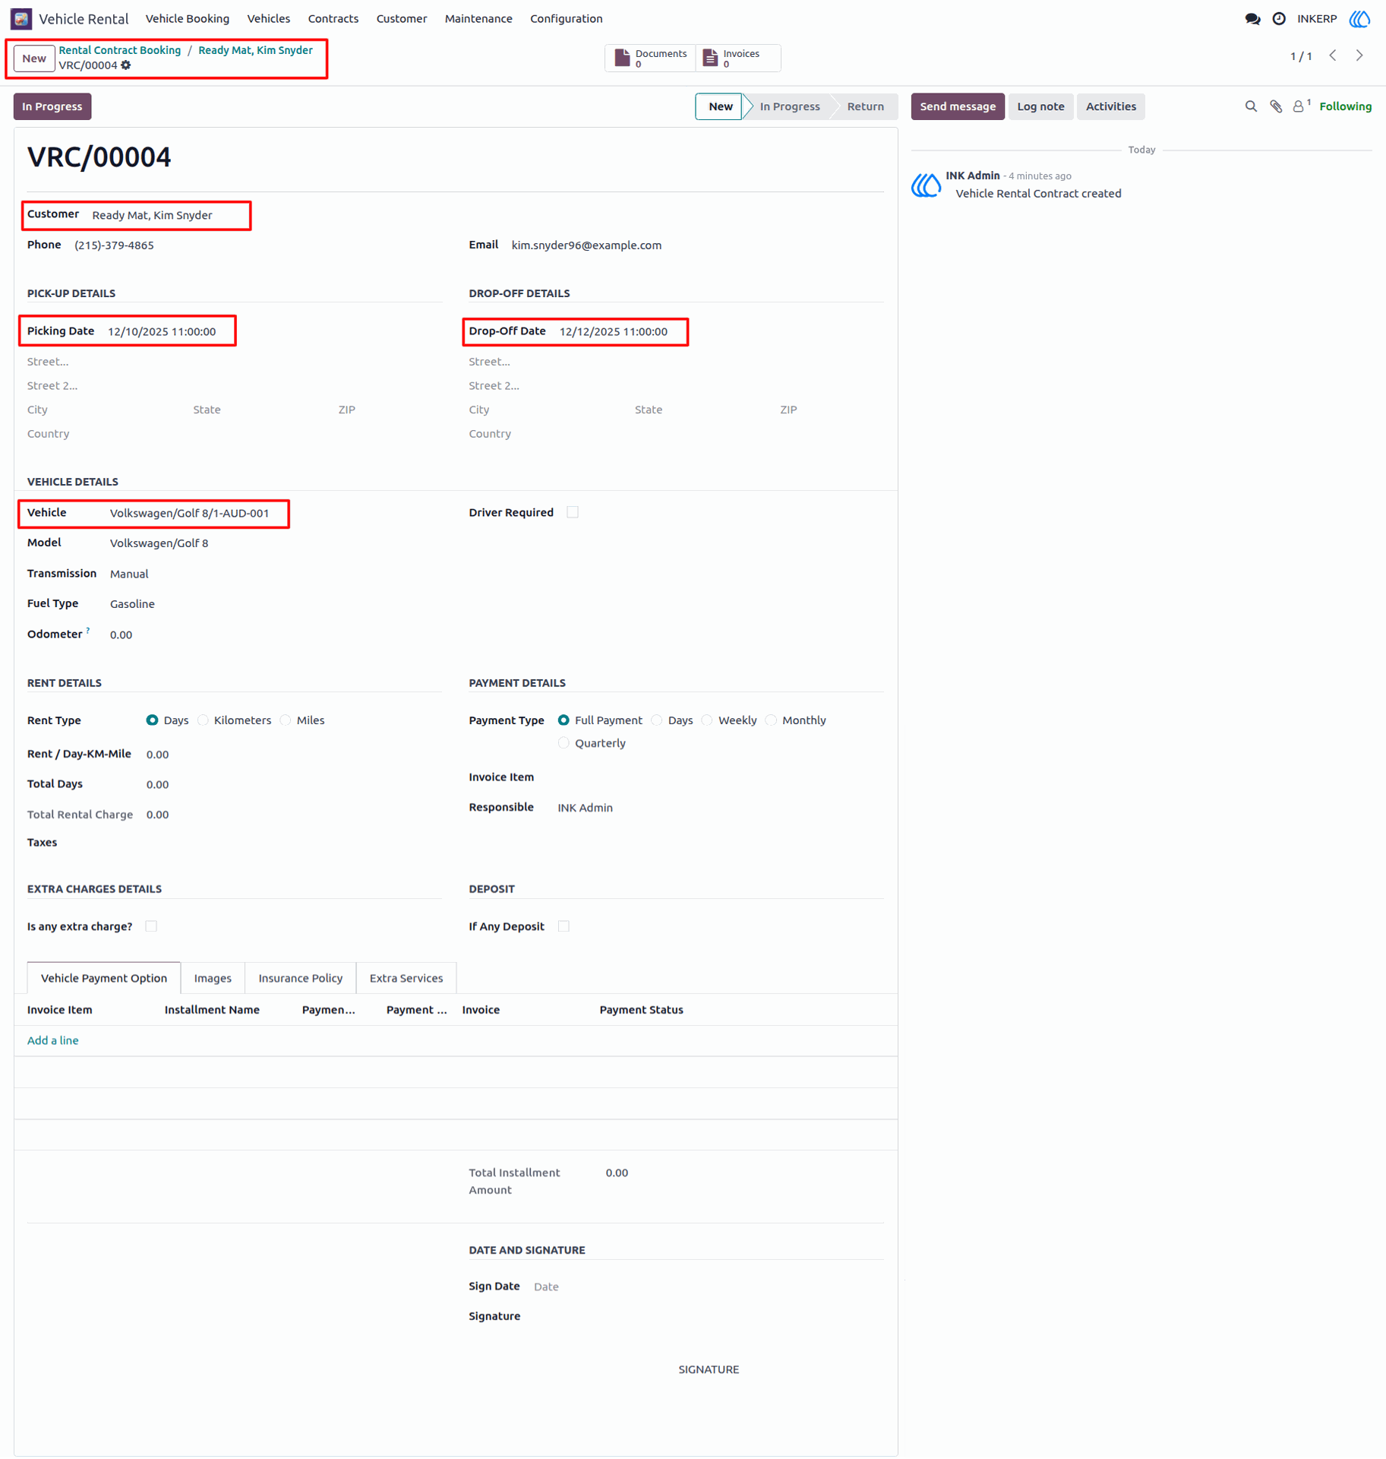Open the drop-off State dropdown
Image resolution: width=1386 pixels, height=1459 pixels.
click(x=700, y=410)
